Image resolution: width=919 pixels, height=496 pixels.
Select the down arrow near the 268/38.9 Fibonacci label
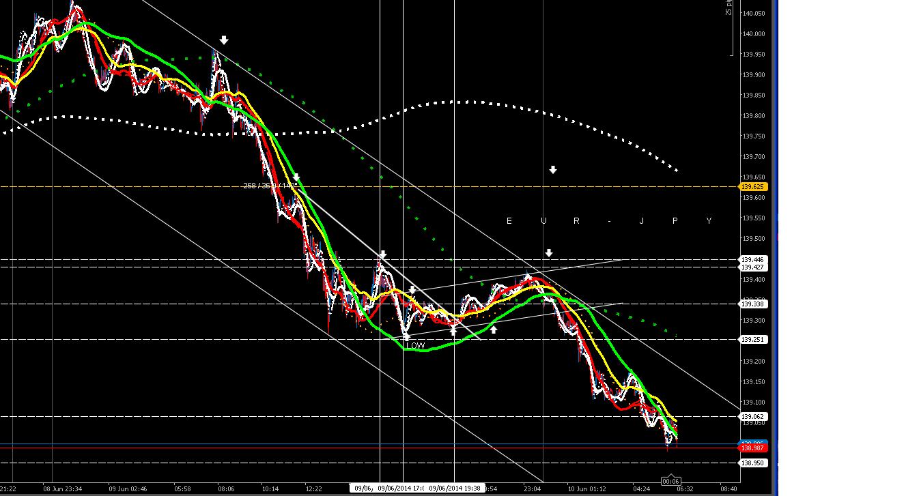click(295, 177)
